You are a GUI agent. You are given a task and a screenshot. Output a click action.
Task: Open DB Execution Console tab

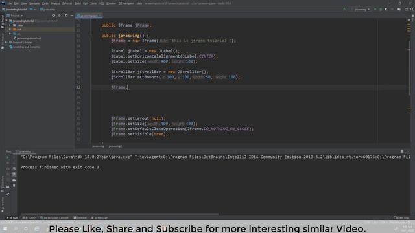click(54, 218)
